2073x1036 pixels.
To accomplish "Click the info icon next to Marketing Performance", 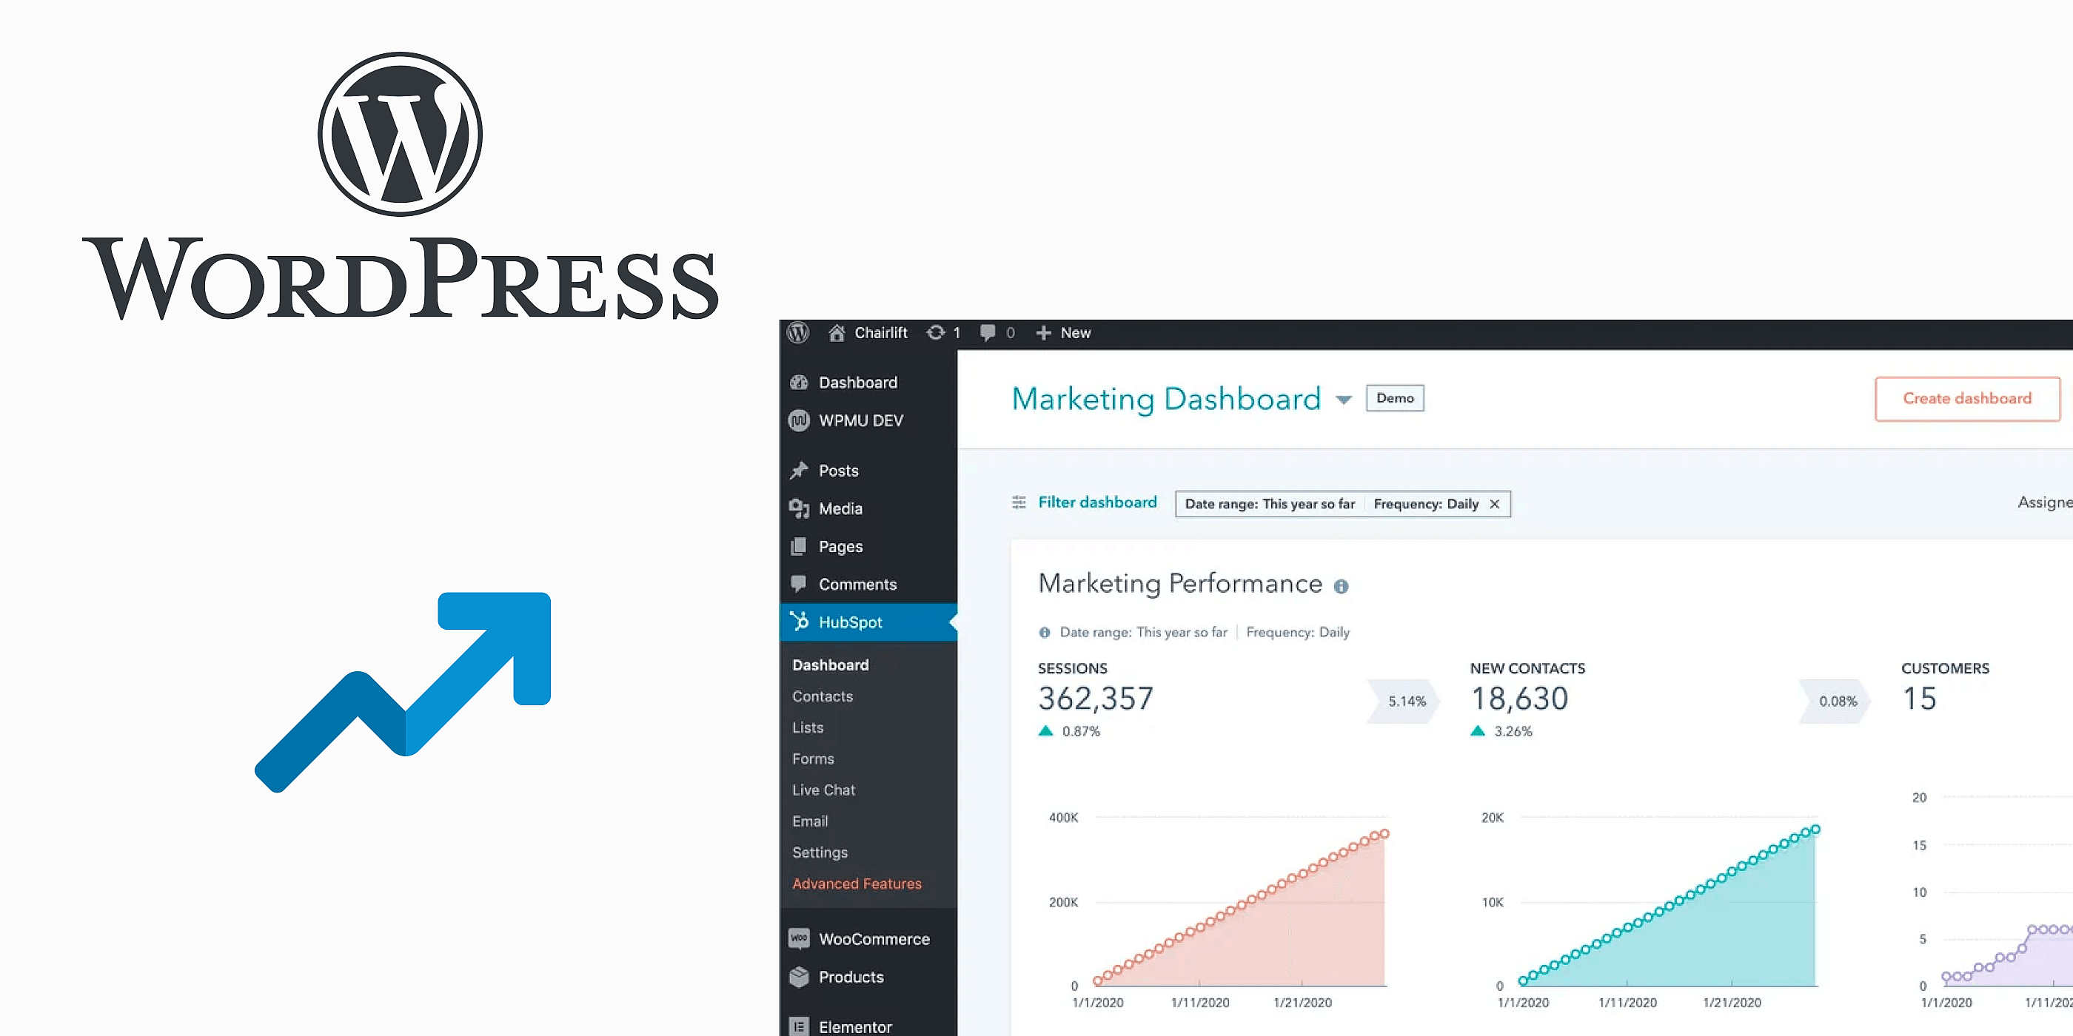I will click(1341, 586).
